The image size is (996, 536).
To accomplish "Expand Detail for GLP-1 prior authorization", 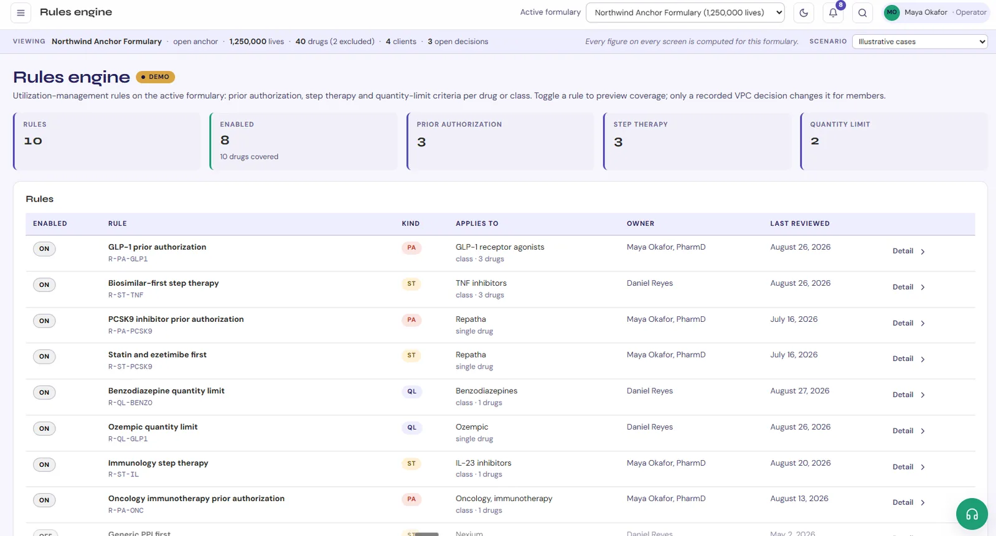I will tap(909, 252).
